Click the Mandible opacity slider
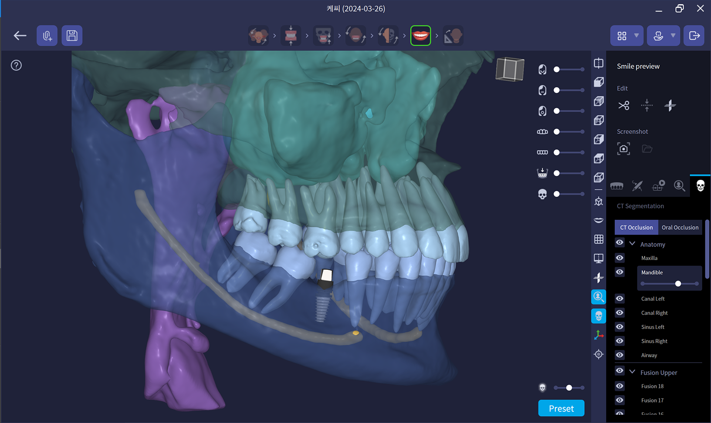The width and height of the screenshot is (711, 423). point(670,284)
